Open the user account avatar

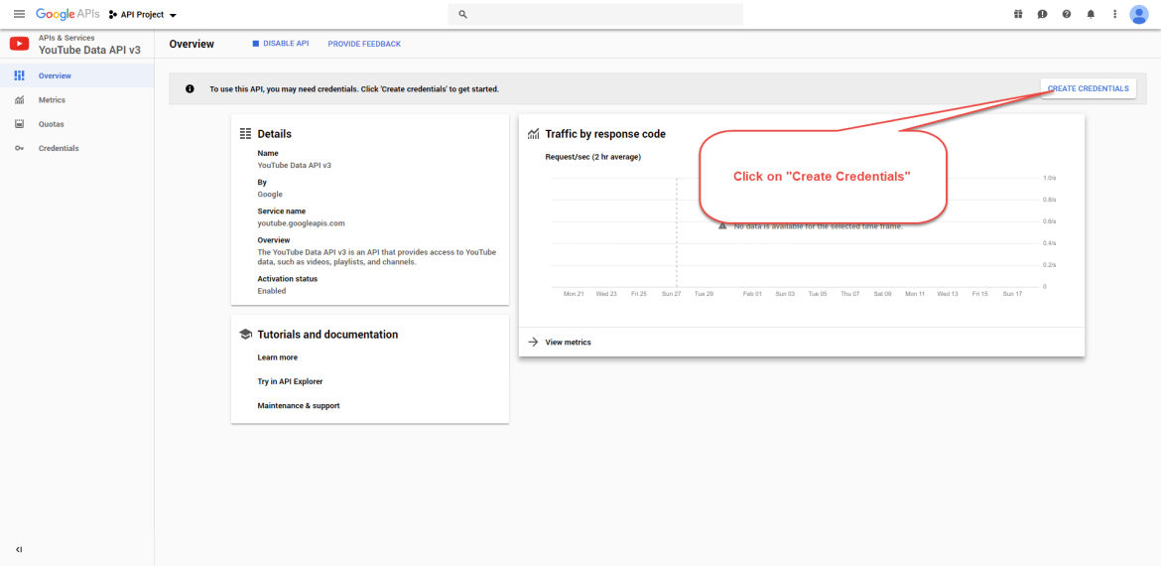(1139, 14)
